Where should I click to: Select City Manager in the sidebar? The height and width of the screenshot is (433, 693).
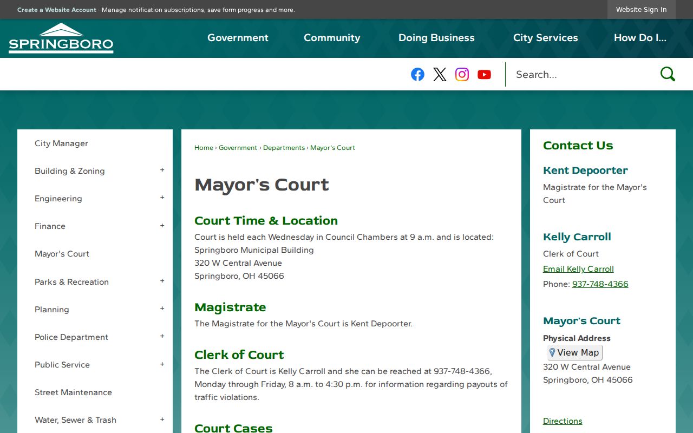pos(61,143)
